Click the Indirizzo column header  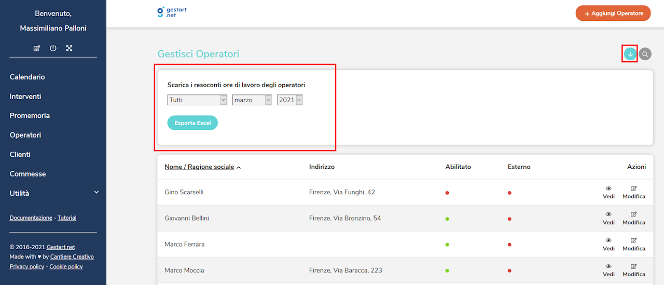322,167
